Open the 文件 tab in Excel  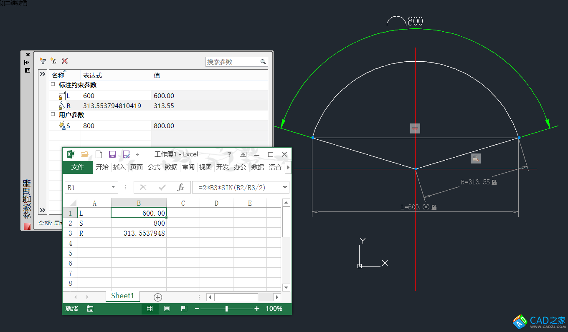(78, 167)
